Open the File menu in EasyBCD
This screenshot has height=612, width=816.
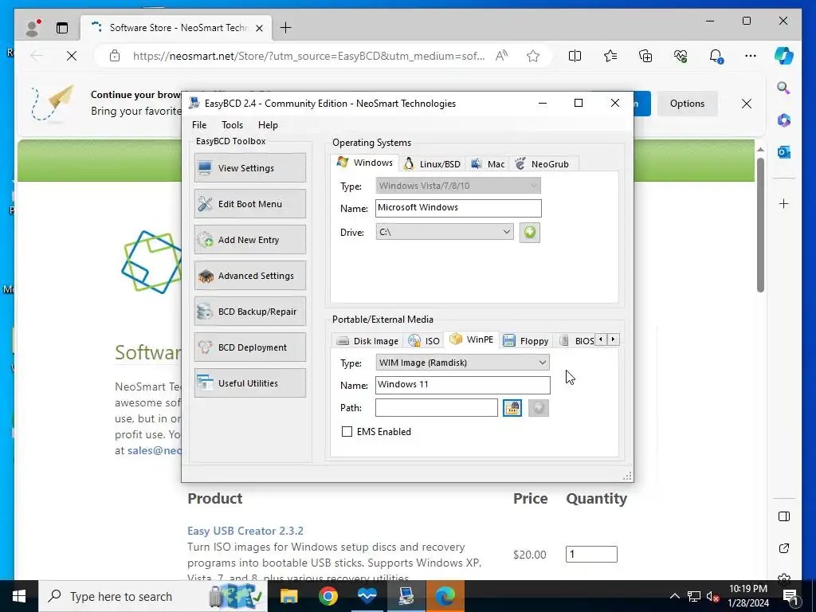pyautogui.click(x=198, y=125)
